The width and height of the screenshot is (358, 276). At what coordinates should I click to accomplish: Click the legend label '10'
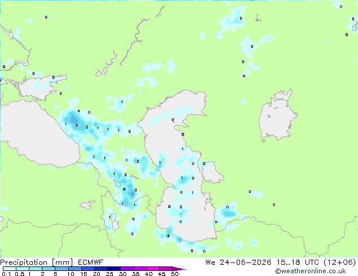71,274
